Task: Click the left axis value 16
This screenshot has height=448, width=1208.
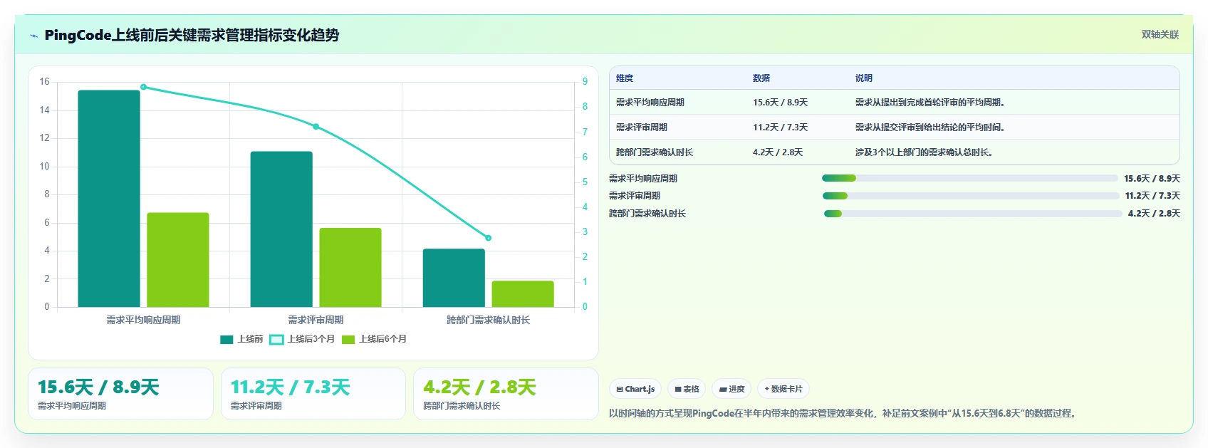Action: pos(44,82)
